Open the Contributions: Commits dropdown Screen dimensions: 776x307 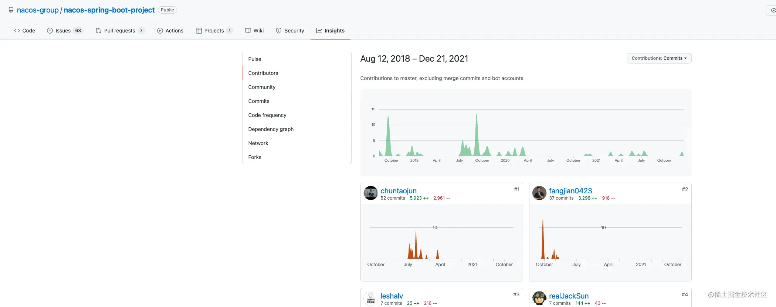[x=659, y=58]
